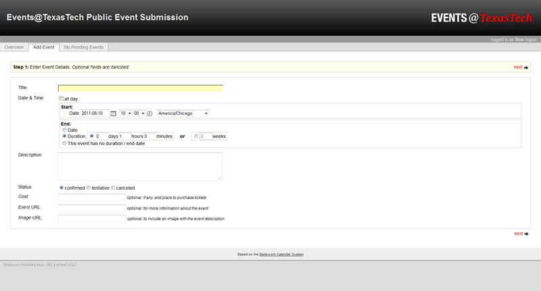Click the Events@TexasTech logo

[481, 18]
